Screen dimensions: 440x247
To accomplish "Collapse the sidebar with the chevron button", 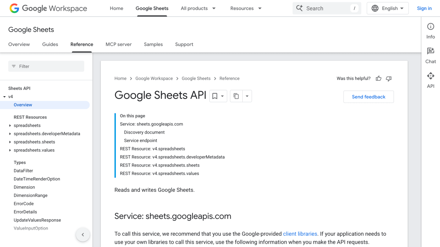I will click(x=83, y=235).
